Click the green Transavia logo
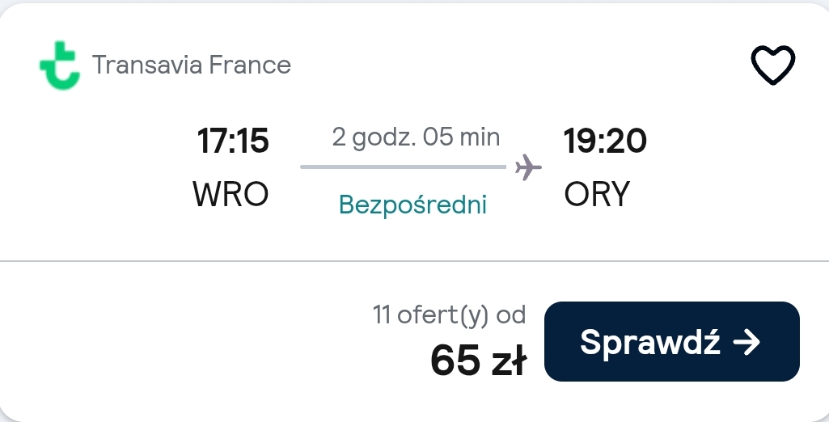The height and width of the screenshot is (422, 829). pyautogui.click(x=60, y=65)
